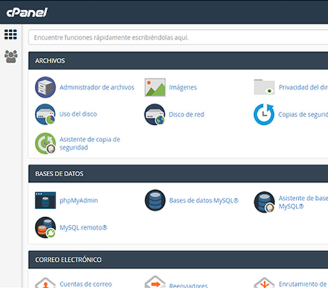Open the Privacidad del directorio link
The image size is (328, 288).
click(303, 88)
